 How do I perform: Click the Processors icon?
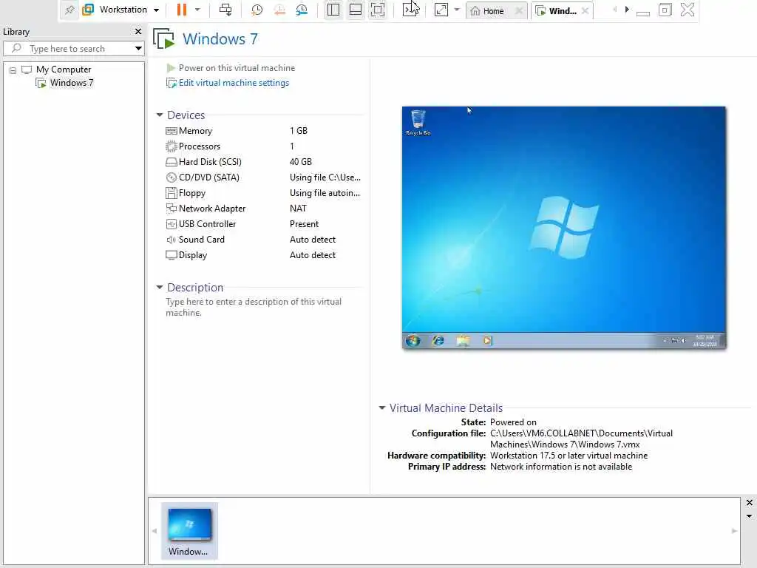(x=172, y=146)
